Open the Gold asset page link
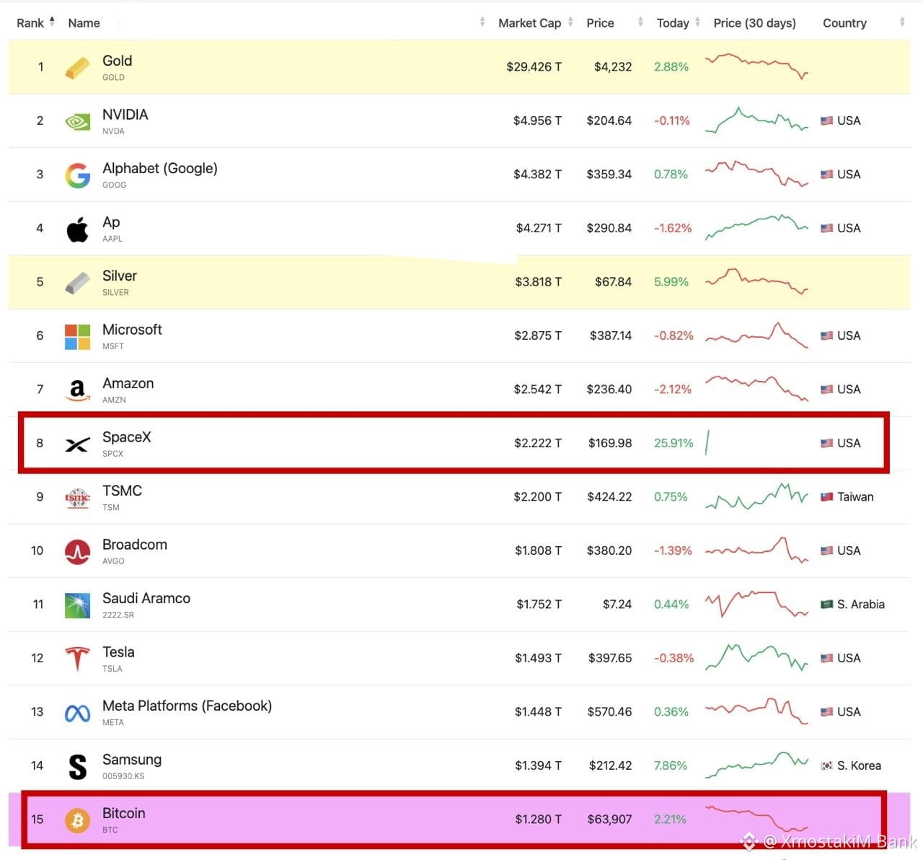Viewport: 923px width, 860px height. (117, 61)
